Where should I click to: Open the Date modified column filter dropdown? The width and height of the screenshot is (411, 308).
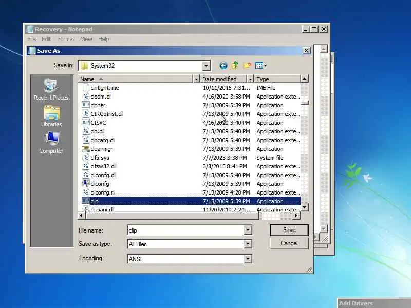pyautogui.click(x=250, y=79)
